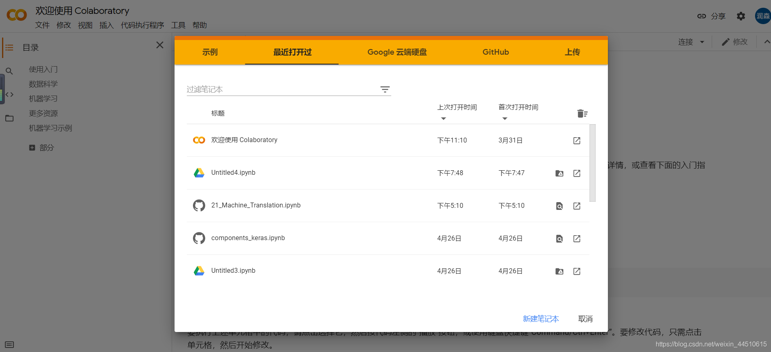The width and height of the screenshot is (771, 352).
Task: Open 21_Machine_Translation.ipynb in new tab icon
Action: [x=577, y=206]
